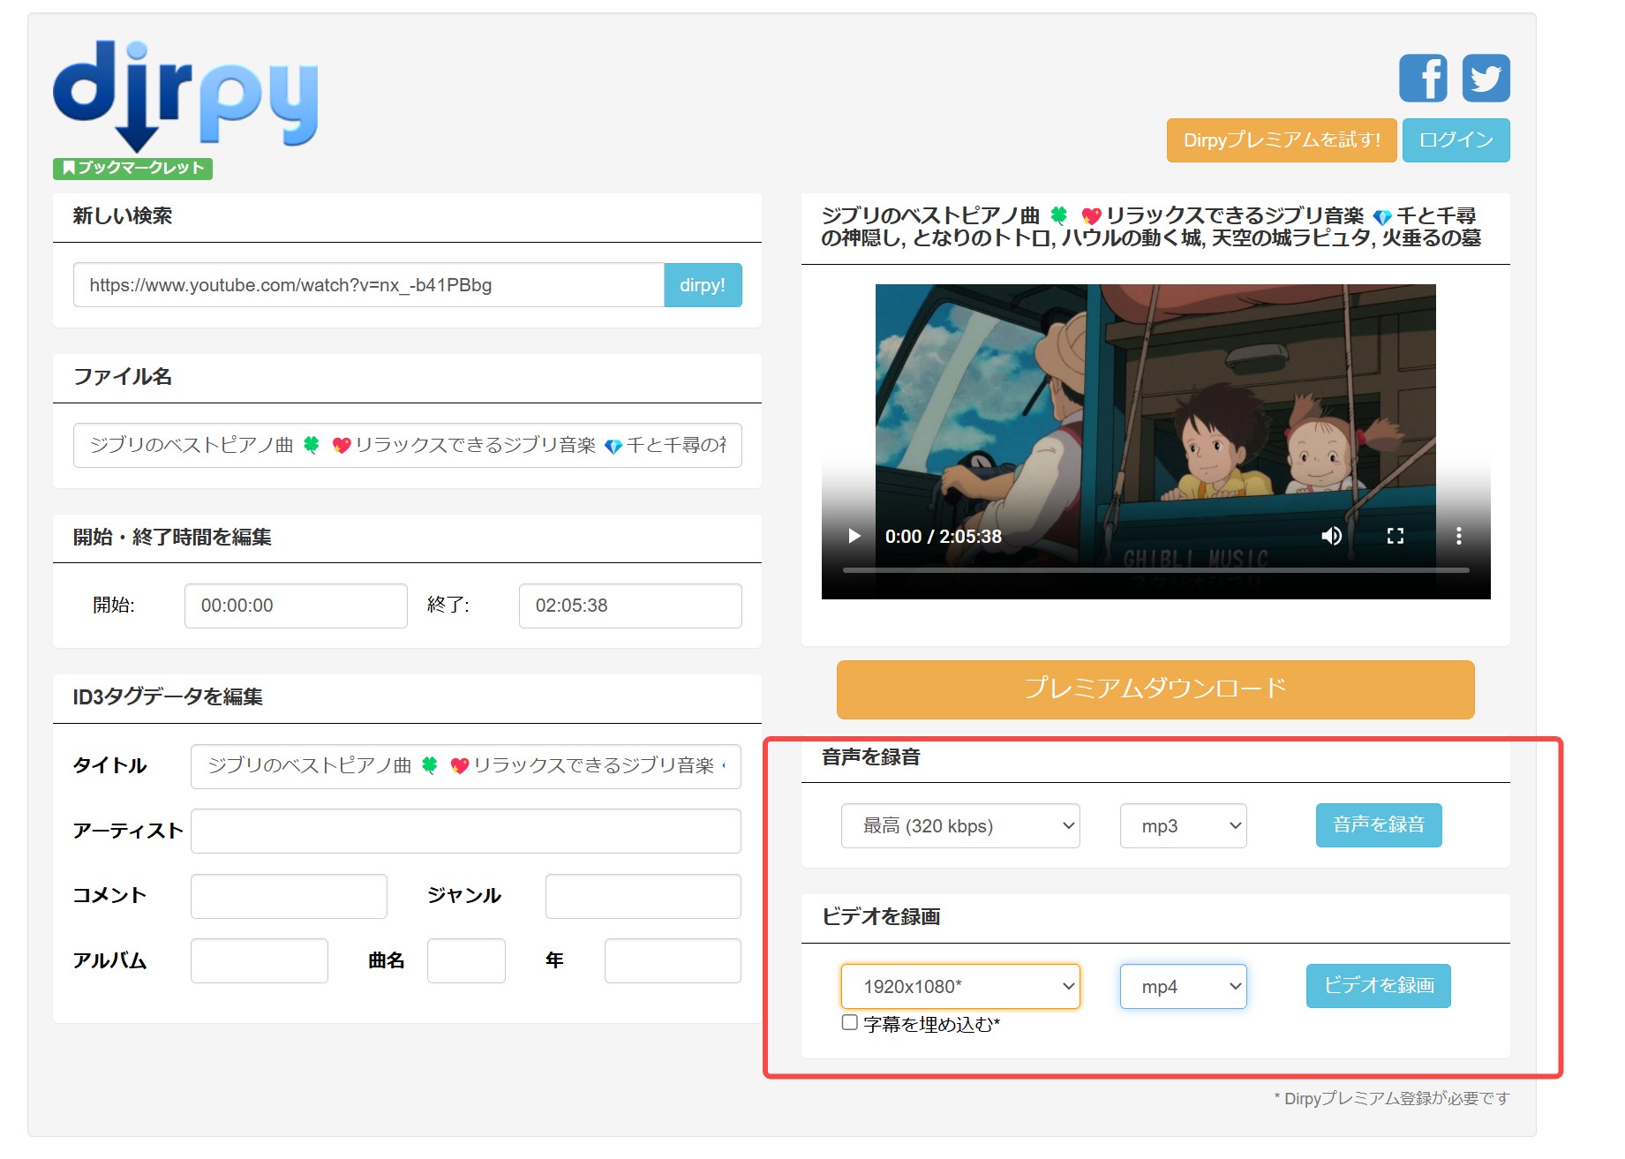The height and width of the screenshot is (1159, 1625).
Task: Click the プレミアムダウンロード button
Action: tap(1155, 689)
